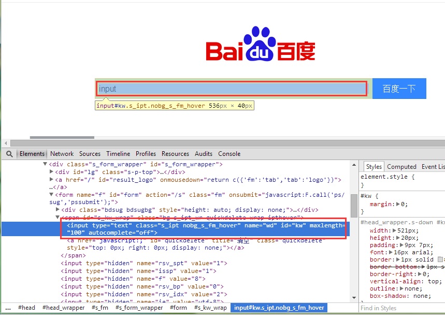Select the highlighted input id="kw" node
This screenshot has width=445, height=318.
176,229
